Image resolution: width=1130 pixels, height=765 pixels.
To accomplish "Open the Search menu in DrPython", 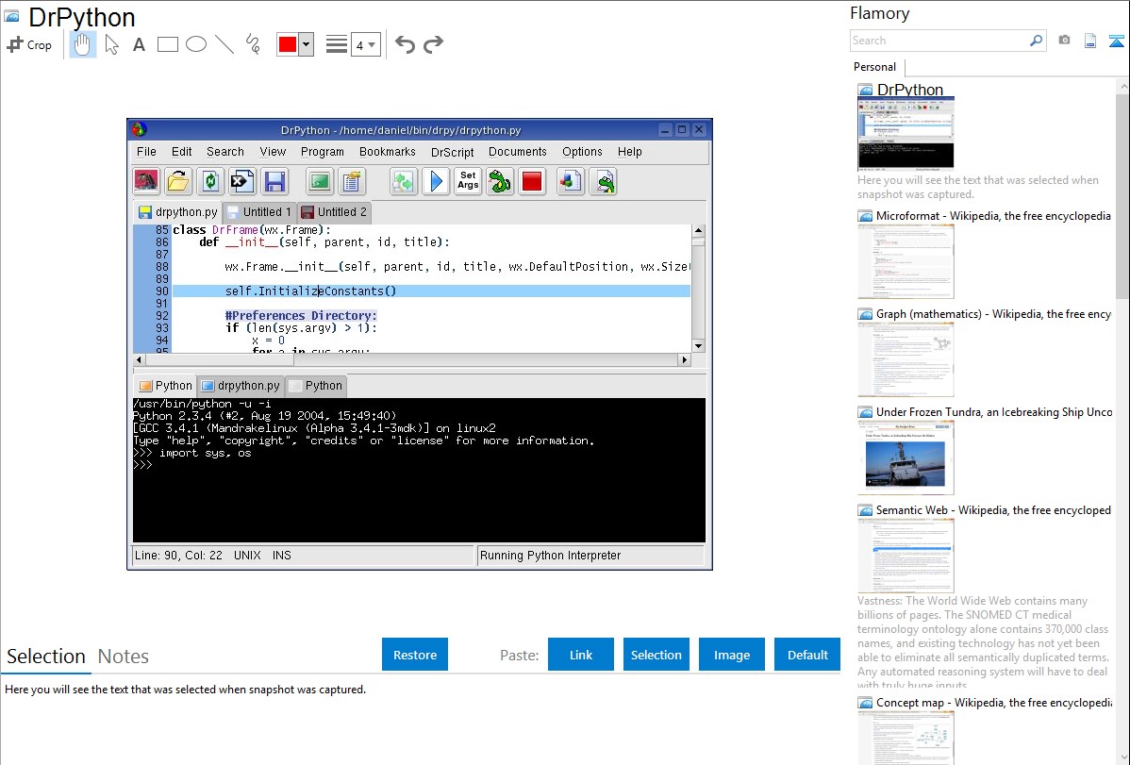I will pyautogui.click(x=225, y=152).
